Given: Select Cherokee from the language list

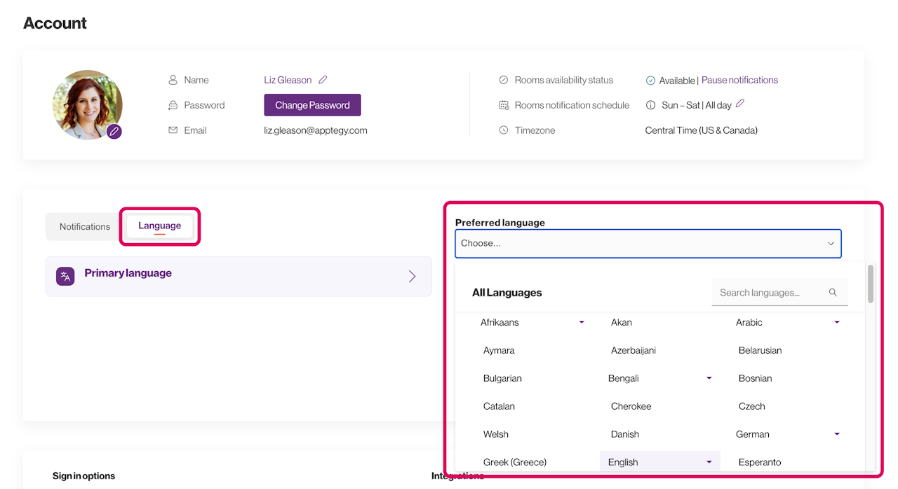Looking at the screenshot, I should [631, 406].
